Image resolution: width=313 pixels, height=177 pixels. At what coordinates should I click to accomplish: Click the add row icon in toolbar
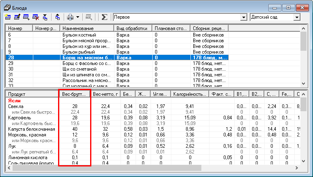(x=27, y=17)
